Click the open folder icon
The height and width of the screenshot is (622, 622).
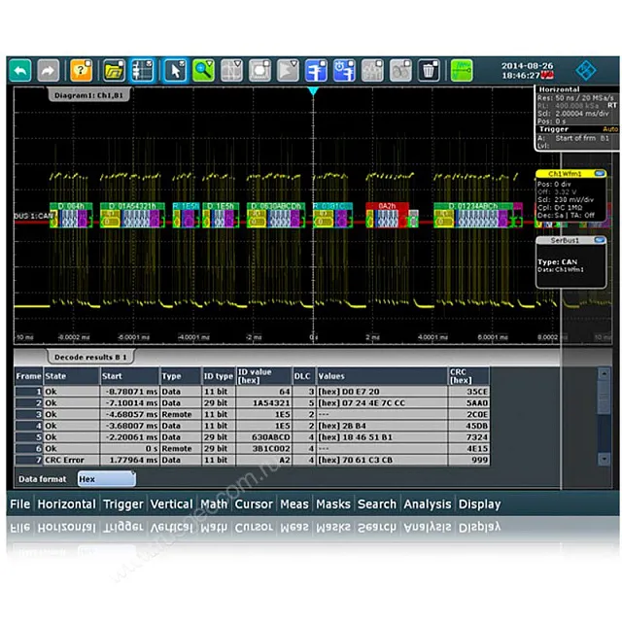pos(114,70)
